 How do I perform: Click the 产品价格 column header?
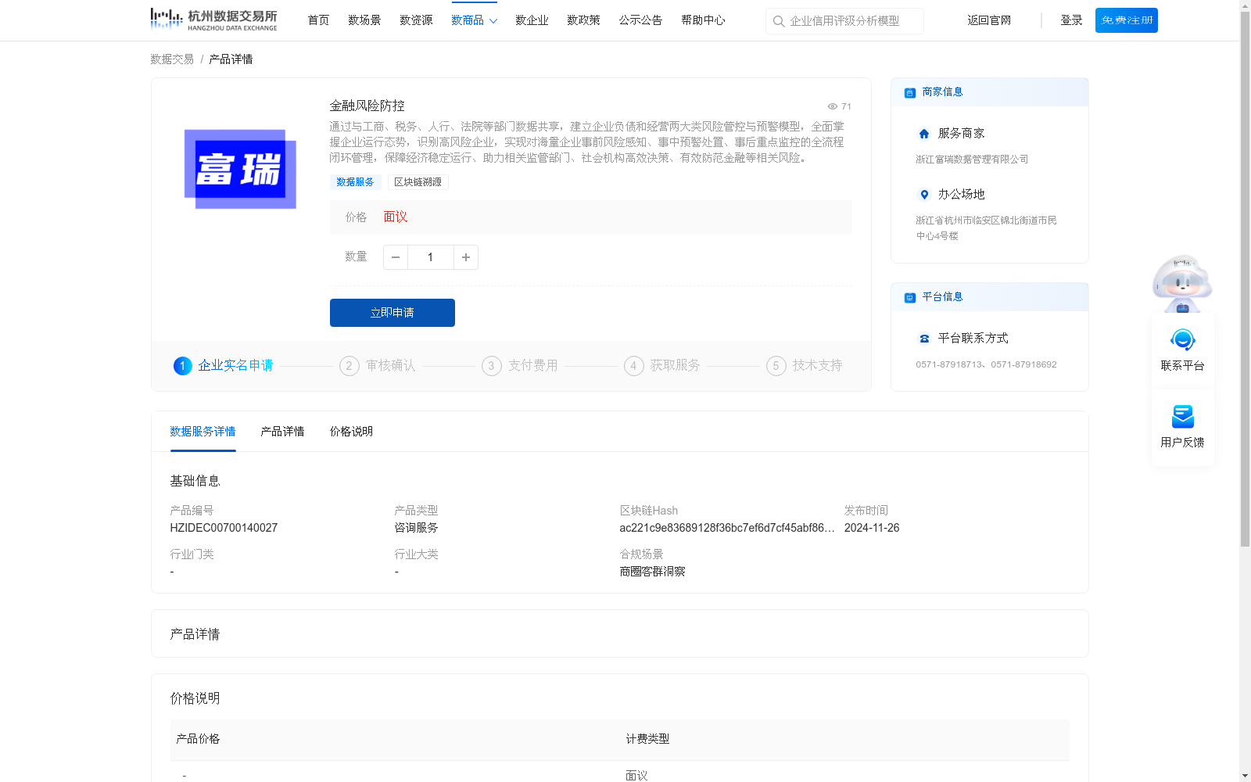coord(198,739)
